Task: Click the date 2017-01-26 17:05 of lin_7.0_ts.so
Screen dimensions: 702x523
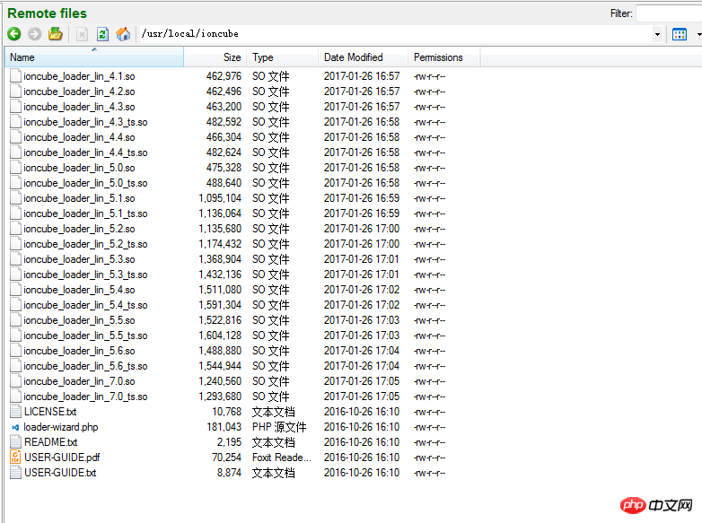Action: pos(362,397)
